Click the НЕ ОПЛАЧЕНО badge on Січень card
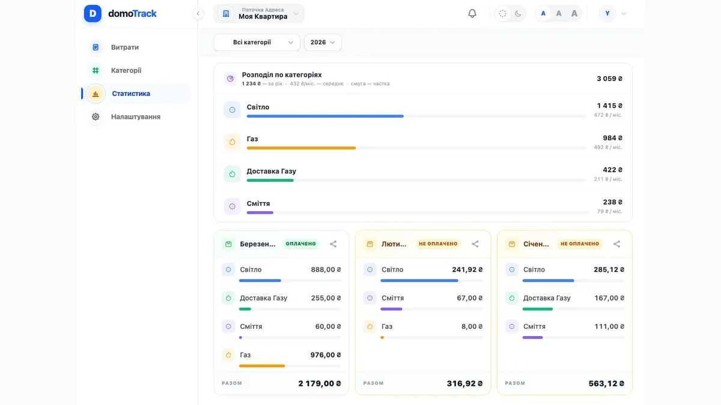The height and width of the screenshot is (405, 721). pyautogui.click(x=580, y=244)
